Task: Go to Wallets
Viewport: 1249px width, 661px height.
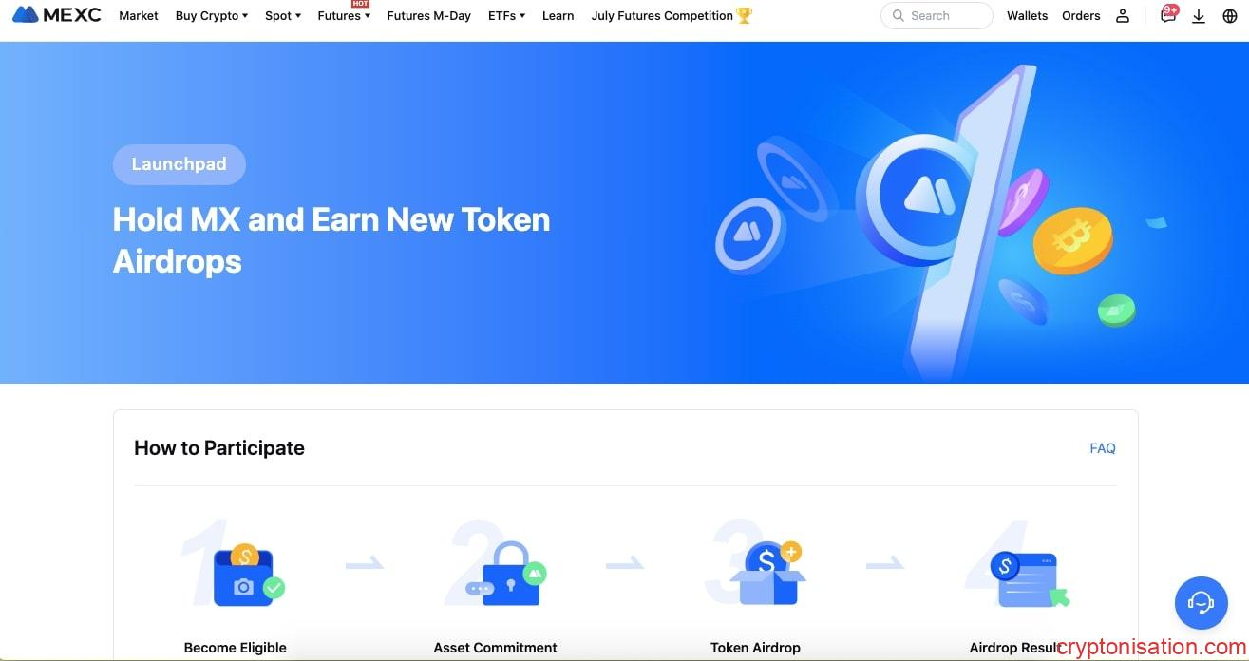Action: [1028, 16]
